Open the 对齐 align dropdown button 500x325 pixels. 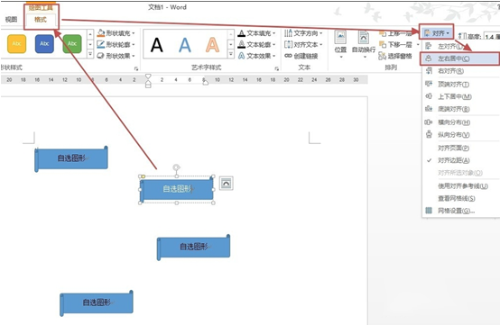(436, 33)
